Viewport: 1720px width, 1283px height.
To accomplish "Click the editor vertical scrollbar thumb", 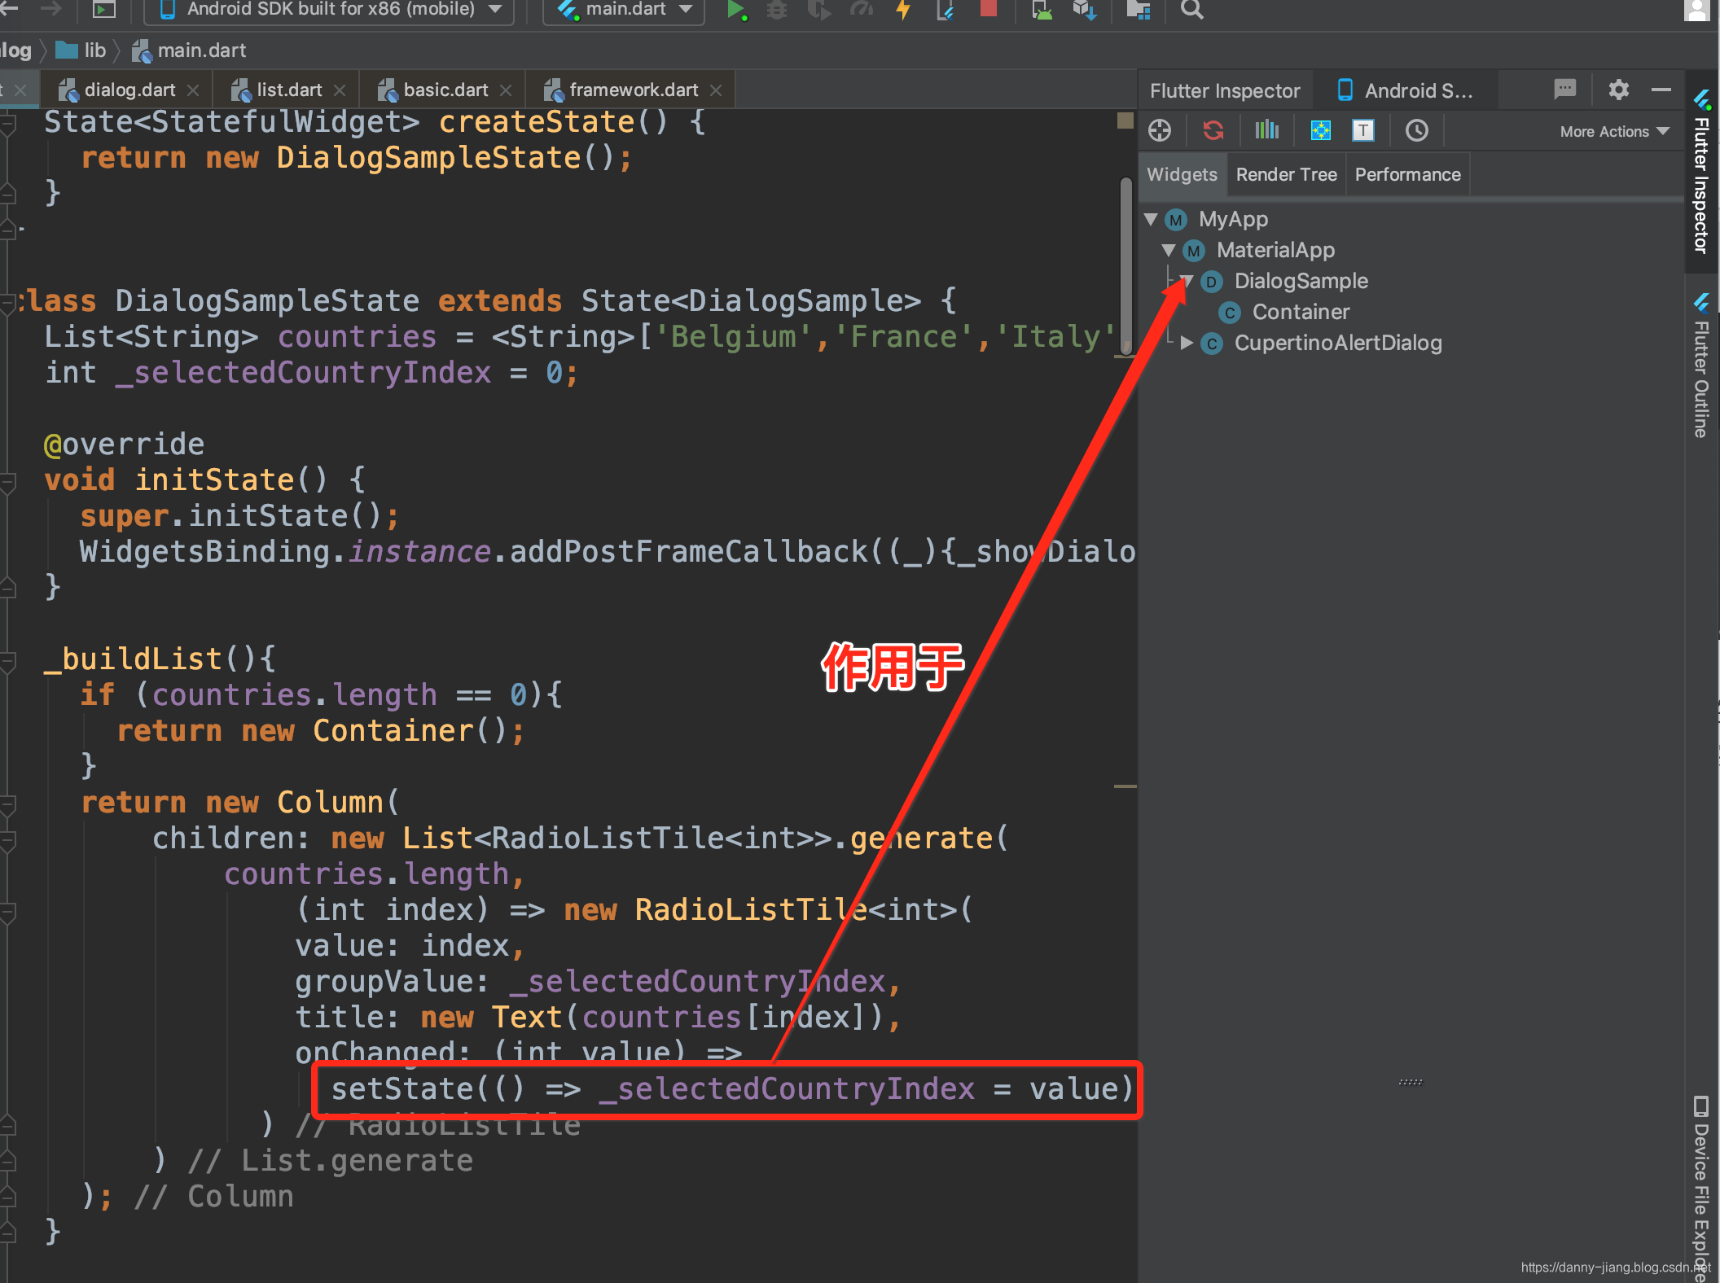I will click(x=1126, y=265).
